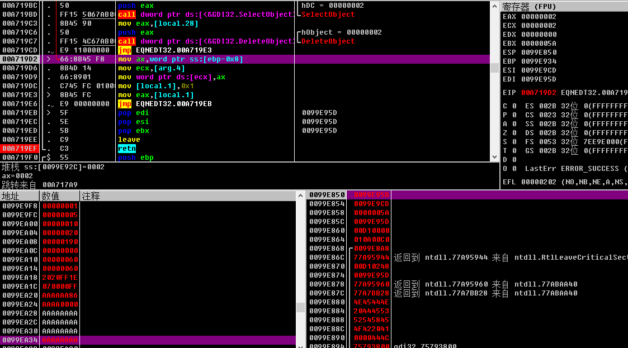This screenshot has height=348, width=628.
Task: Select stack row 0099E880 value 4E45444E
Action: [x=371, y=302]
